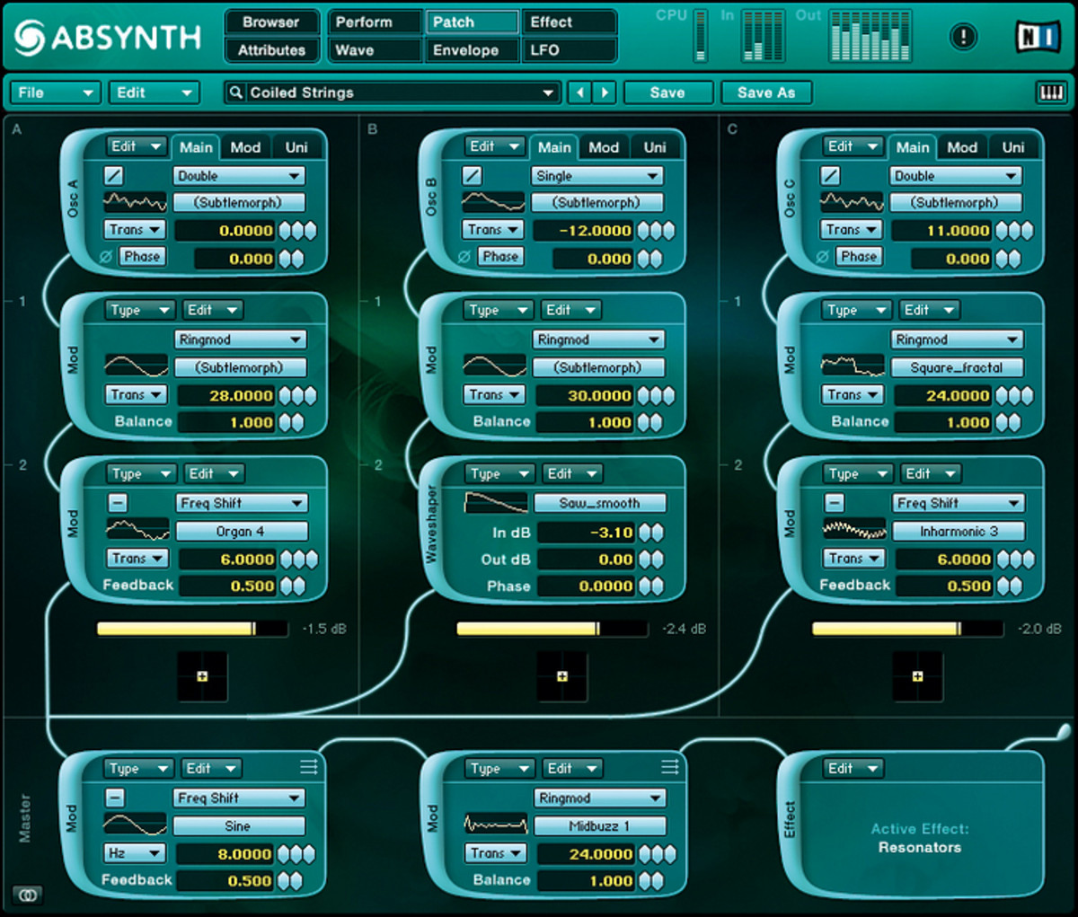Toggle stereo link icon at bottom left
The height and width of the screenshot is (917, 1078).
coord(28,895)
